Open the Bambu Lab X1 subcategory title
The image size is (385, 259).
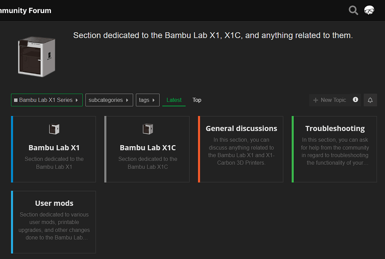pyautogui.click(x=54, y=148)
